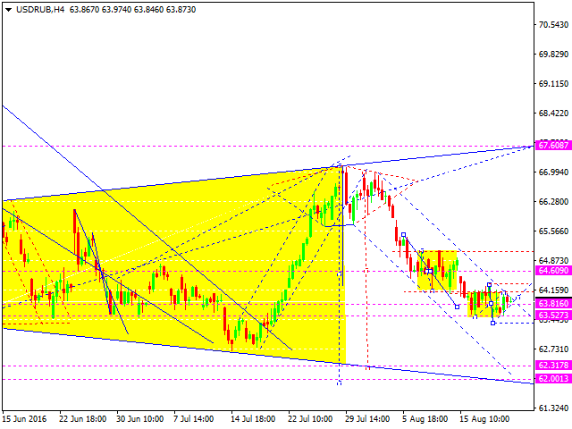Select the 63.5273 magenta price level label

click(x=553, y=315)
